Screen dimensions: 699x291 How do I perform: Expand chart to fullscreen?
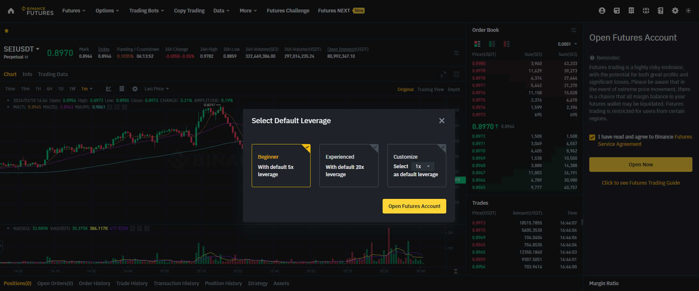(x=443, y=74)
